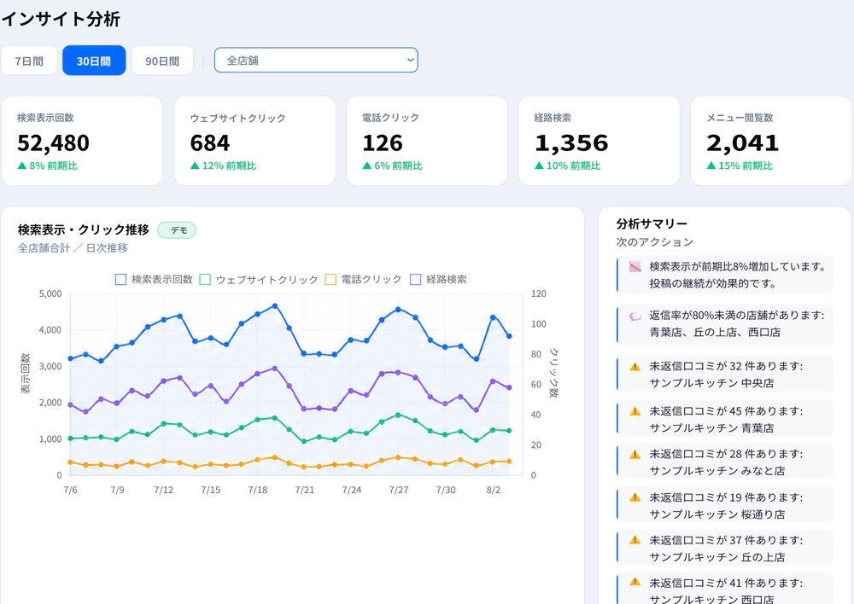Open the 全店舗 store dropdown
Viewport: 854px width, 604px height.
coord(316,61)
